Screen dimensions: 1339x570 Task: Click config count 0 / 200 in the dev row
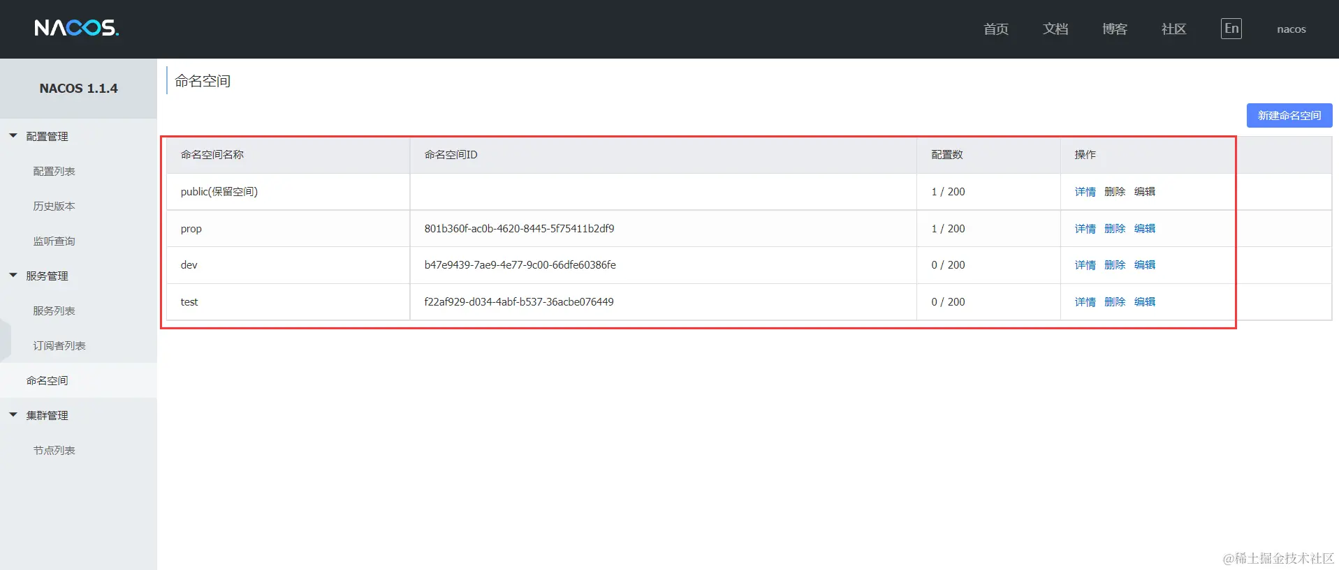click(x=948, y=265)
